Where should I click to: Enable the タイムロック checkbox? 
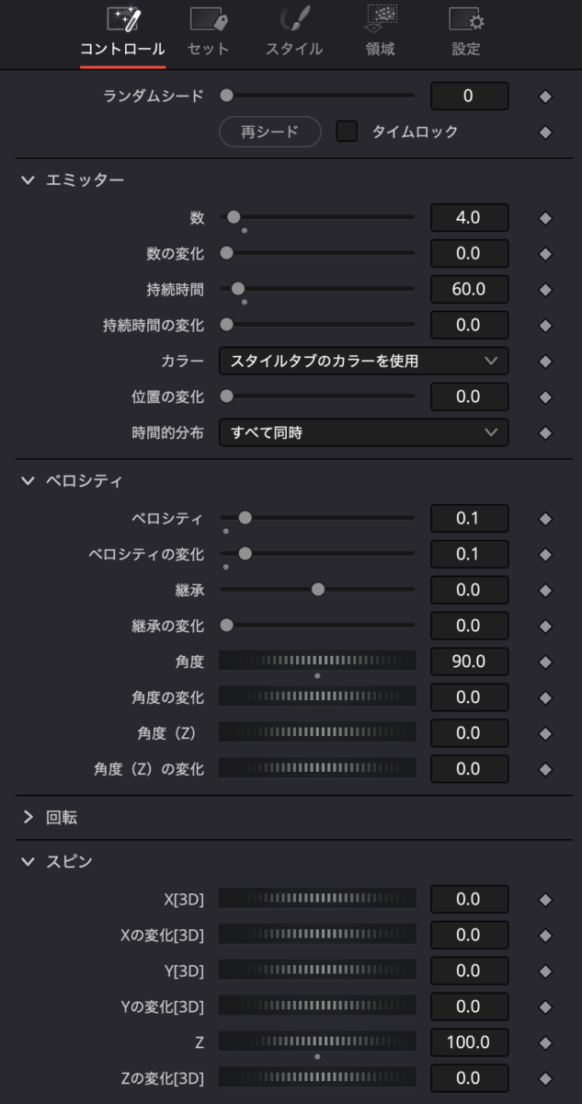tap(347, 132)
